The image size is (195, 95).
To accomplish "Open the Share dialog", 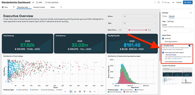I will tap(188, 2).
